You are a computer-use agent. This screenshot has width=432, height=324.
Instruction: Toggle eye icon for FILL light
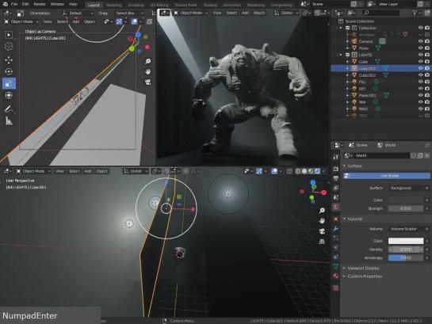coord(420,82)
